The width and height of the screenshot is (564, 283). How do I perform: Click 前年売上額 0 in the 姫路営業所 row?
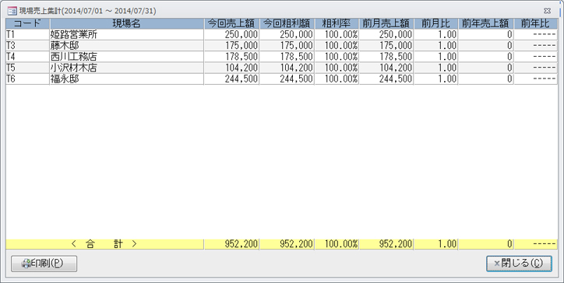point(485,34)
